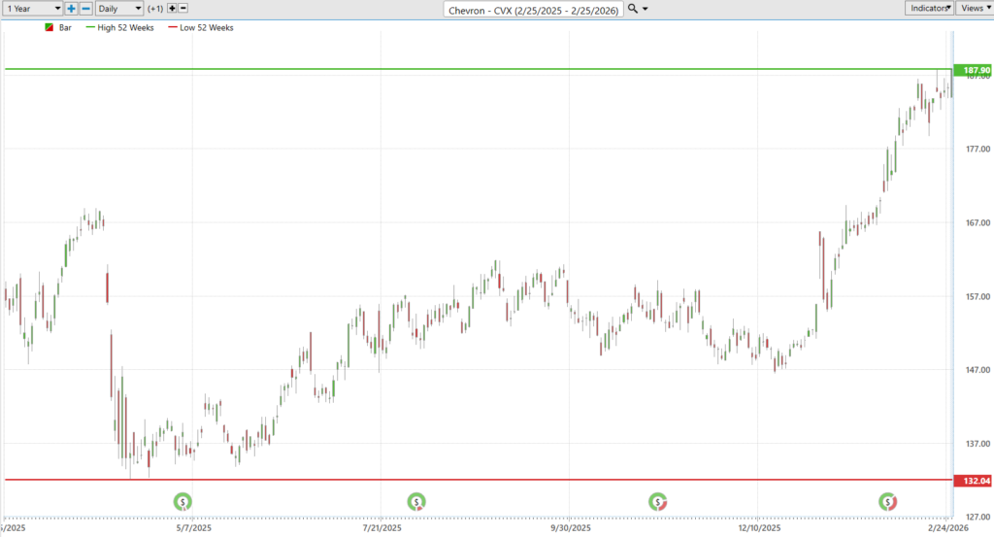Toggle the Bar series in legend
994x537 pixels.
pos(60,27)
